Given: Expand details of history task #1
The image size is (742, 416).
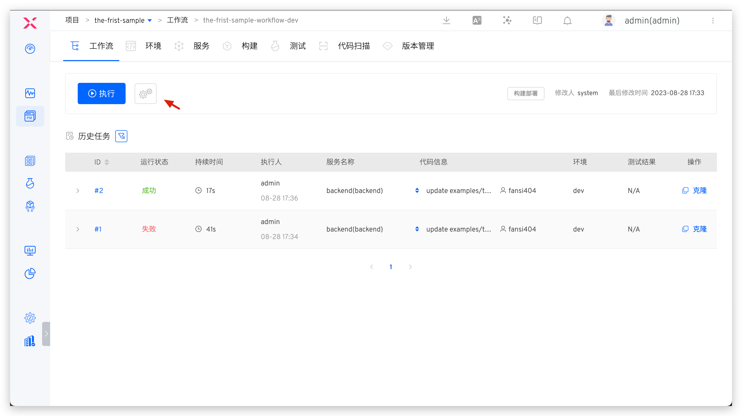Looking at the screenshot, I should (x=77, y=229).
